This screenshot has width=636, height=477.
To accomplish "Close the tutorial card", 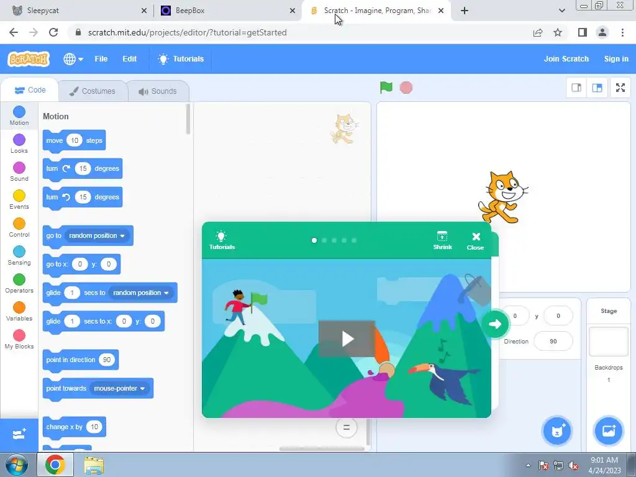I will (x=475, y=241).
